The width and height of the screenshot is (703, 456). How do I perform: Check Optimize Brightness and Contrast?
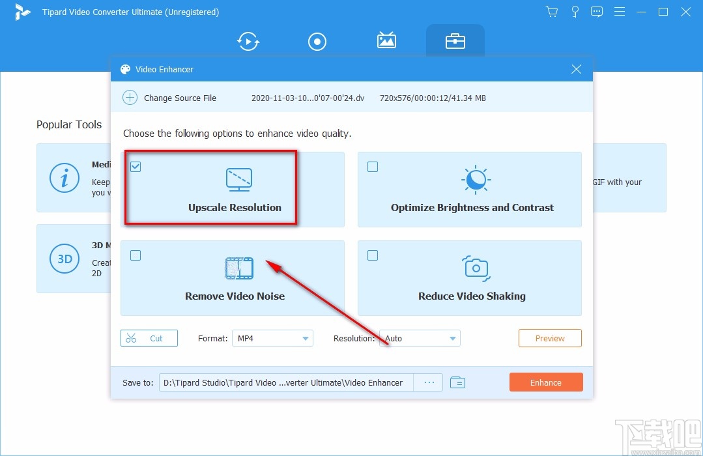point(373,167)
